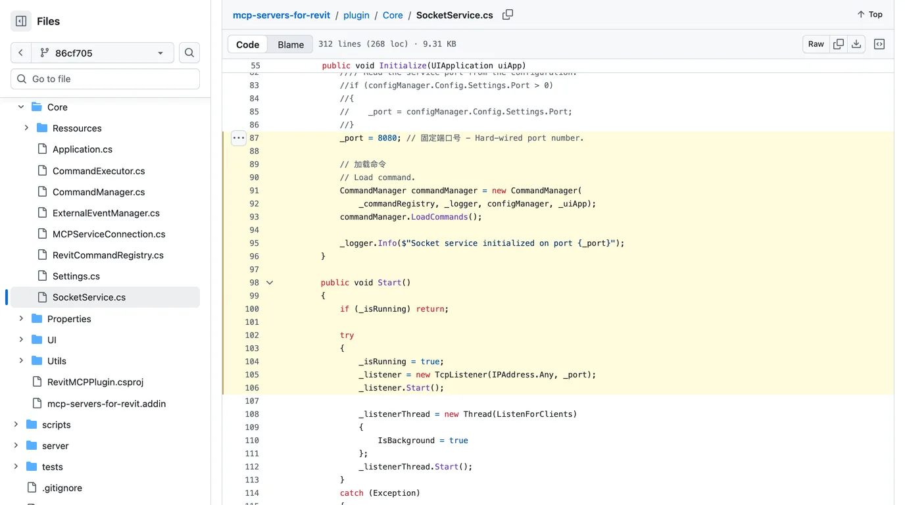This screenshot has width=905, height=505.
Task: Open the symbols panel icon
Action: coord(879,44)
